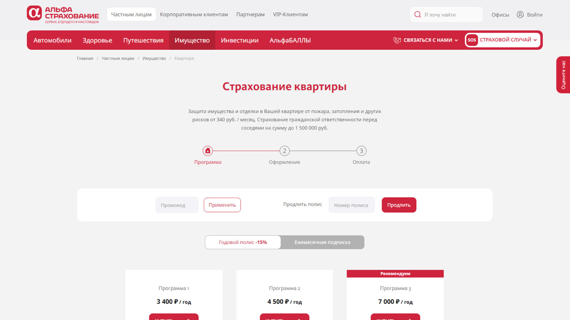This screenshot has width=570, height=320.
Task: Open the Путешествия menu
Action: [x=143, y=40]
